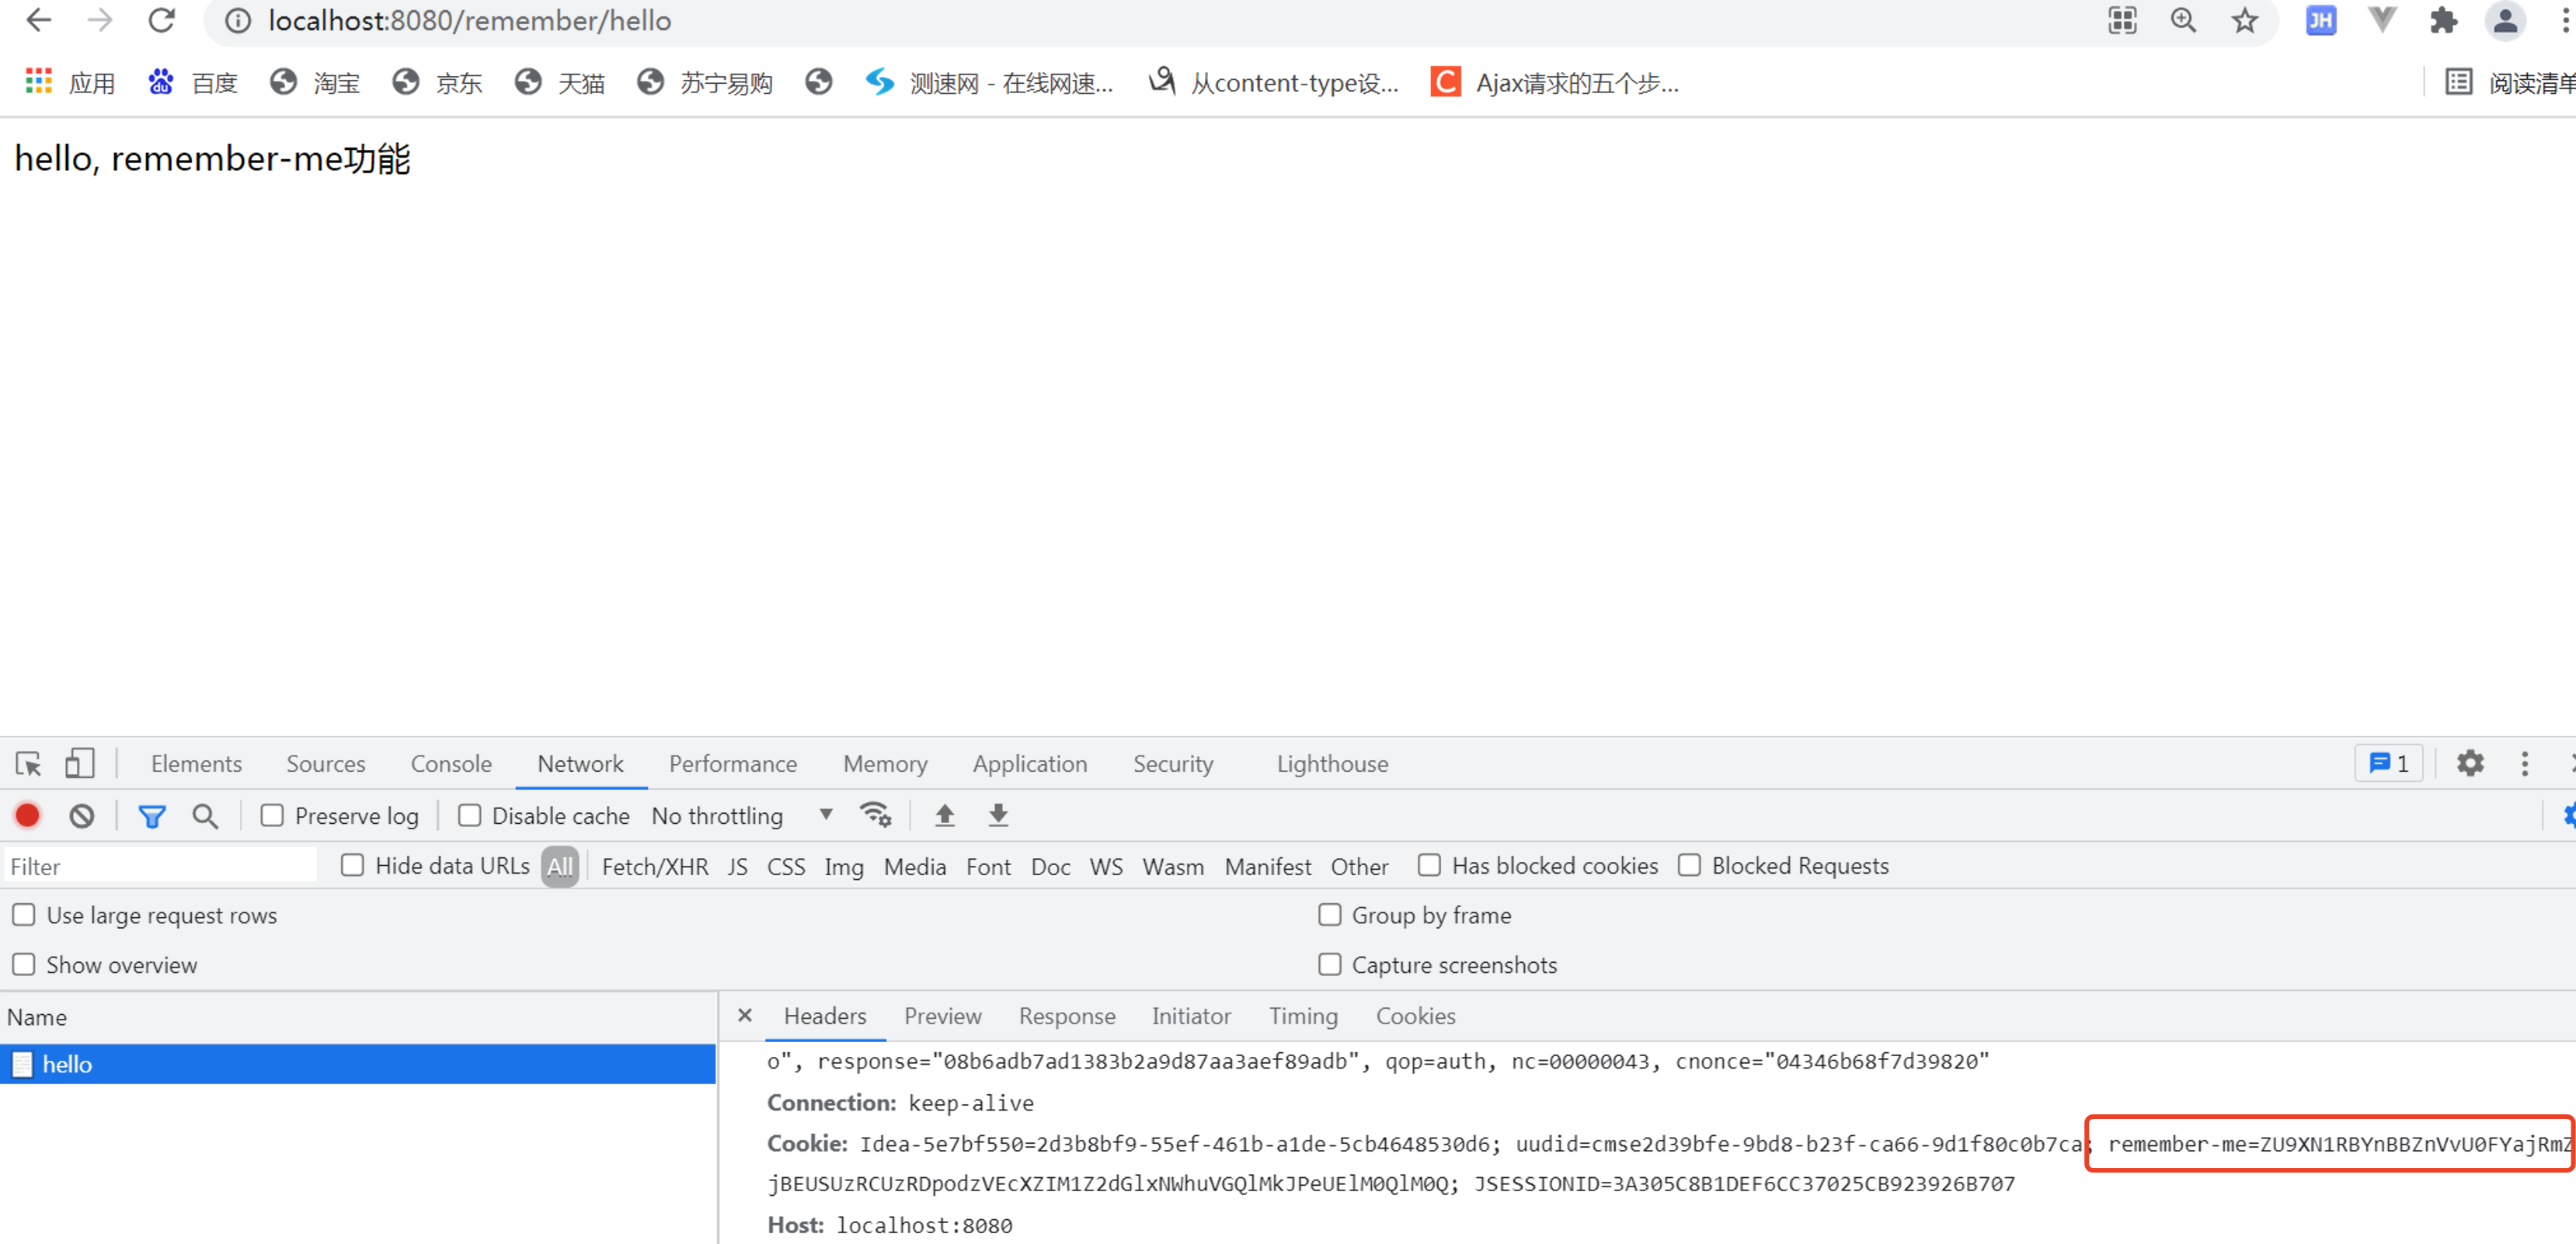
Task: Open the DevTools three-dot menu
Action: pyautogui.click(x=2525, y=764)
